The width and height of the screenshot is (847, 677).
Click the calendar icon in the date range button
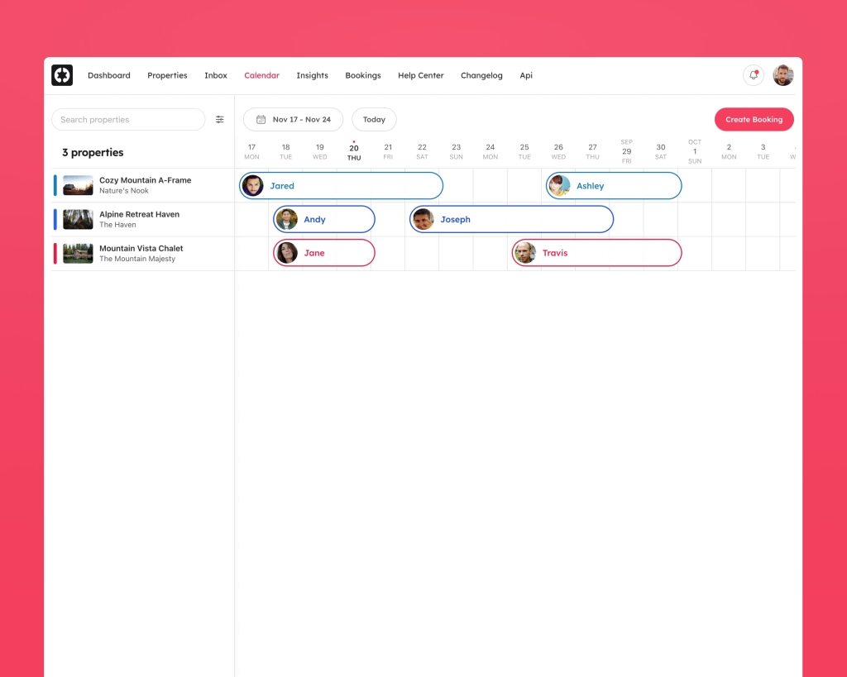click(260, 119)
